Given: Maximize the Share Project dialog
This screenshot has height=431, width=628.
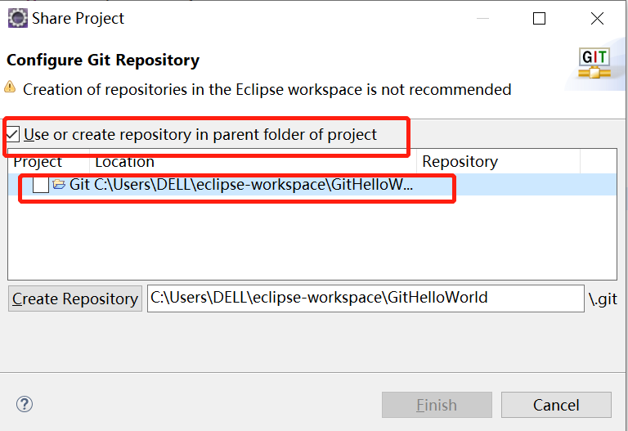Looking at the screenshot, I should (539, 18).
